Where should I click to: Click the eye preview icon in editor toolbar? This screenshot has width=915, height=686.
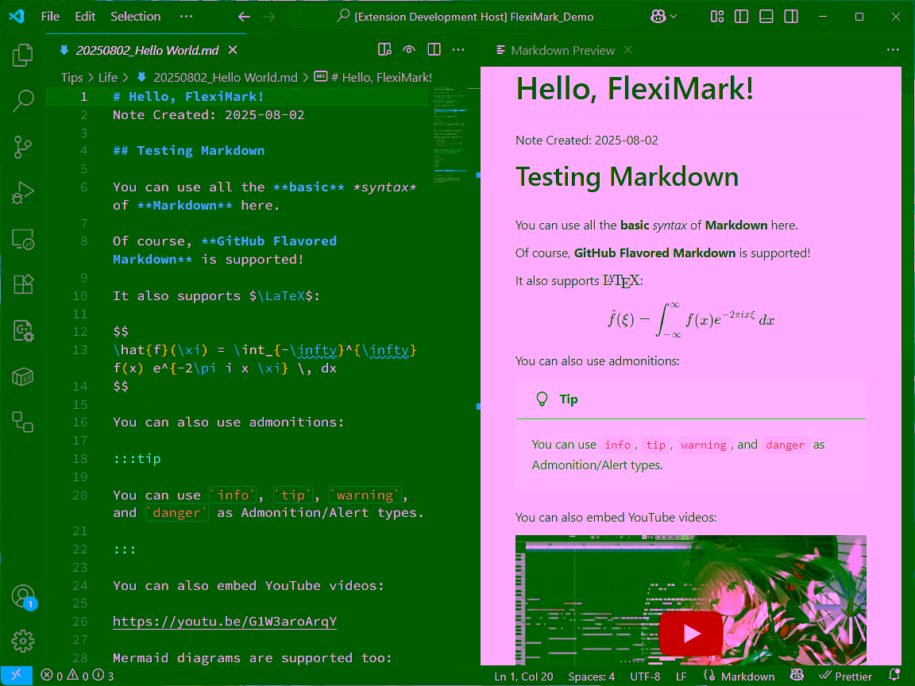coord(409,50)
